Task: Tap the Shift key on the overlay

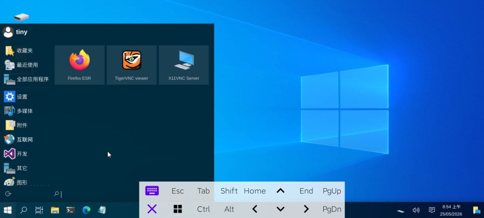Action: coord(229,191)
